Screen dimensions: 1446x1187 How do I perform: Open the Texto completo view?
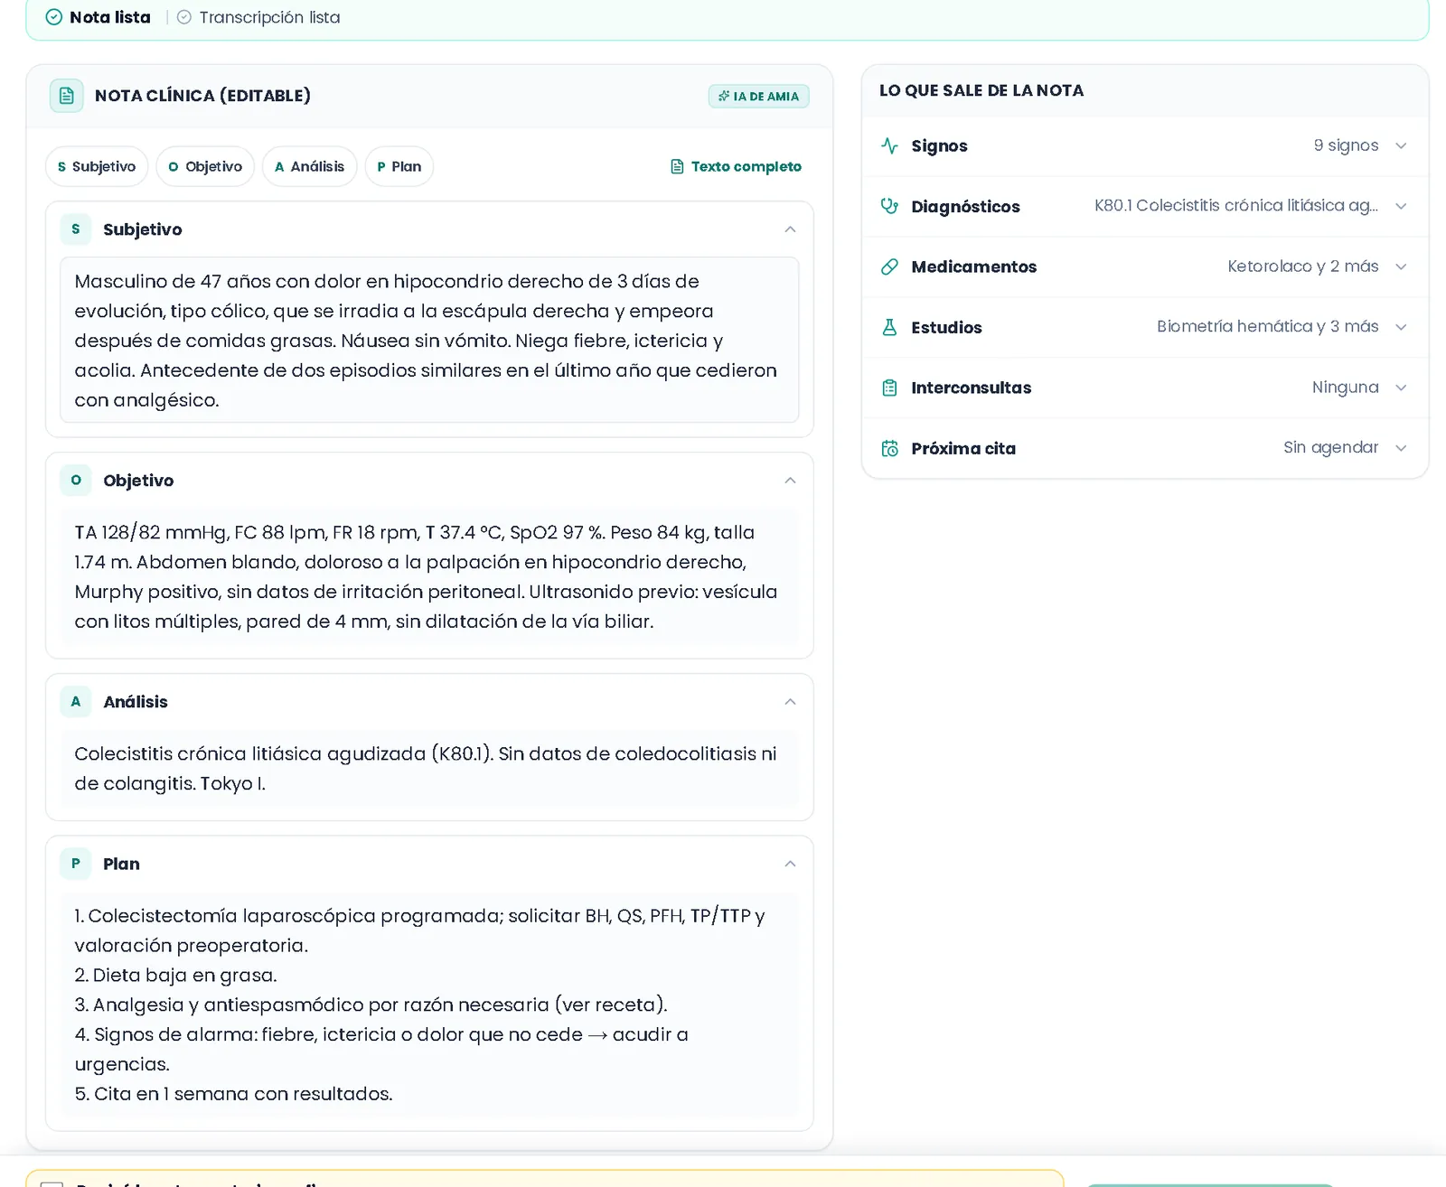pyautogui.click(x=736, y=166)
